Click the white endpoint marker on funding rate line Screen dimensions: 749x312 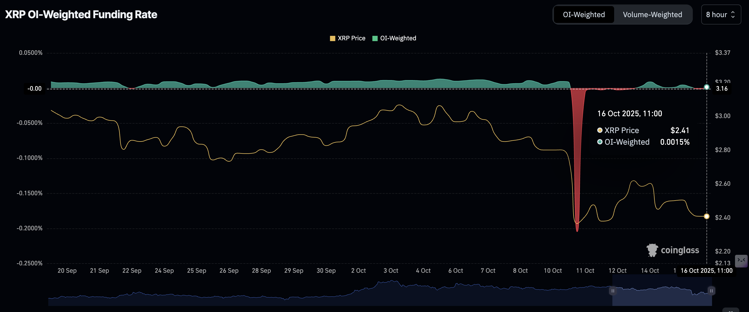click(x=706, y=87)
